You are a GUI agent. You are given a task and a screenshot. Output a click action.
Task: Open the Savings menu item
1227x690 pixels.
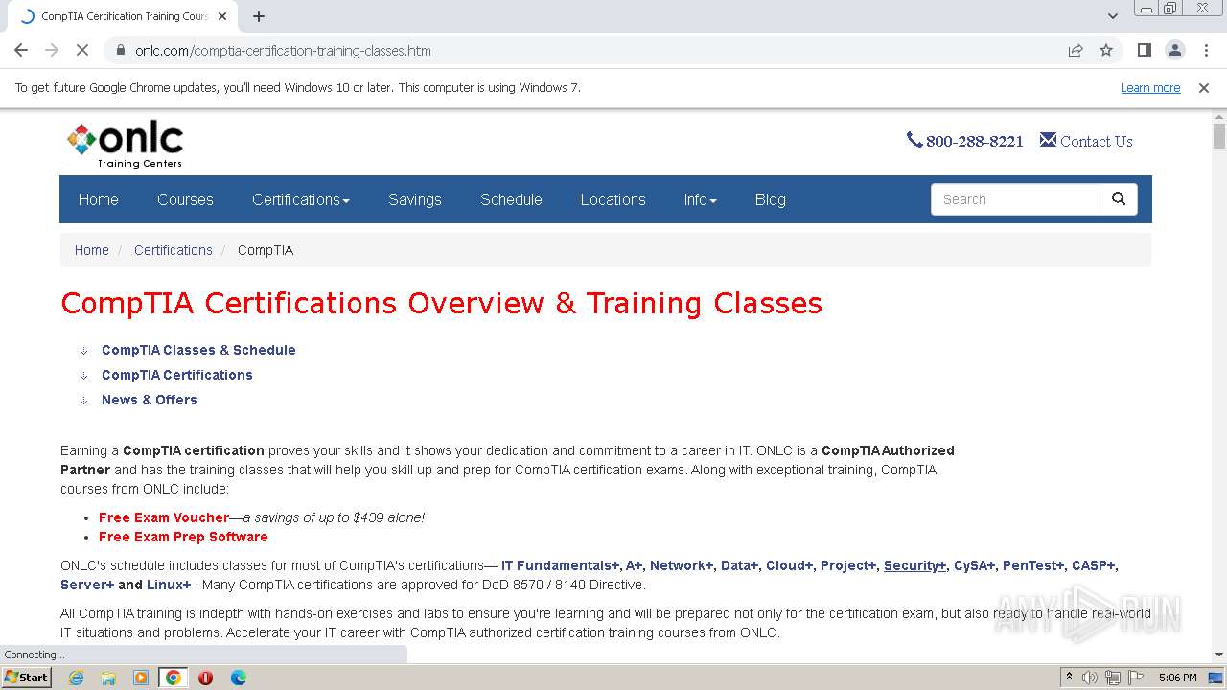coord(415,199)
